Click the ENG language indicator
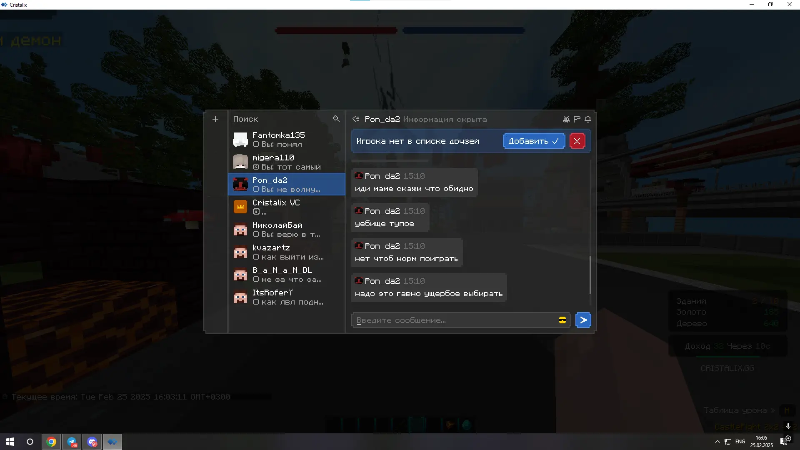The height and width of the screenshot is (450, 800). point(740,442)
